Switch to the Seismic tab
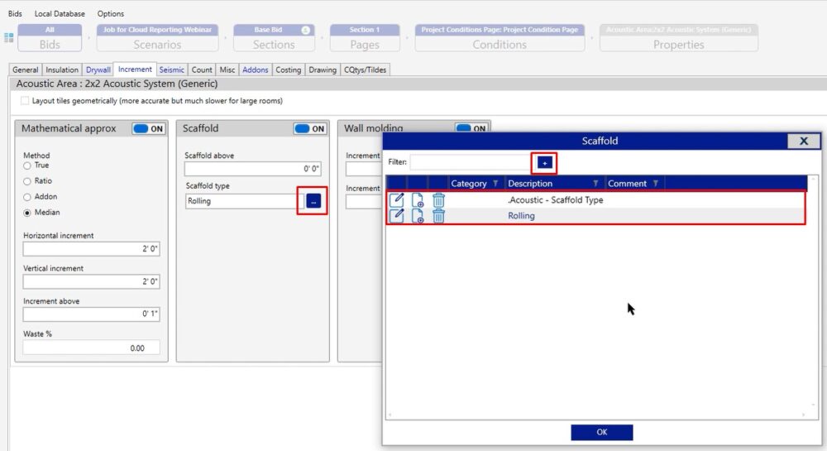 [x=172, y=70]
